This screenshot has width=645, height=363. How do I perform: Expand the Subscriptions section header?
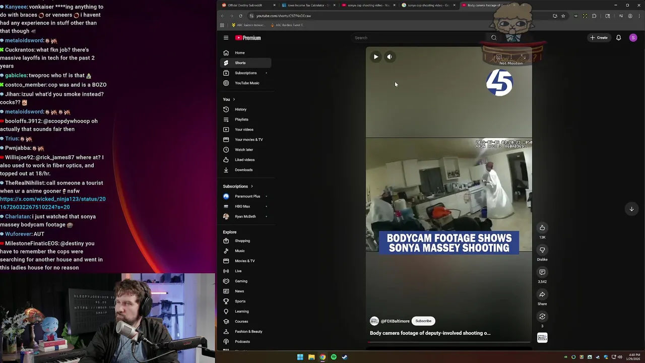[x=238, y=187]
